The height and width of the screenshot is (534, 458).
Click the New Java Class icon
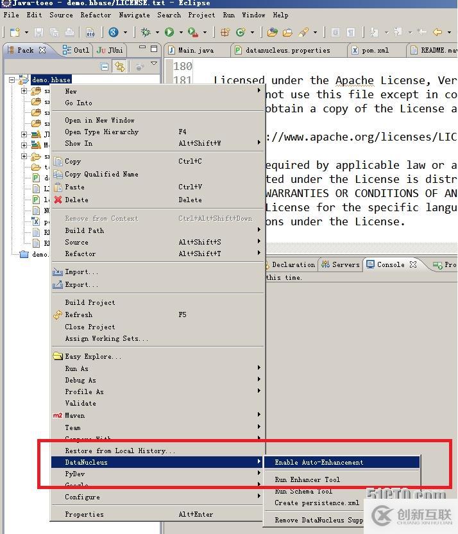(x=241, y=32)
